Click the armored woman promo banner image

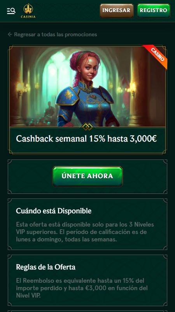87,87
